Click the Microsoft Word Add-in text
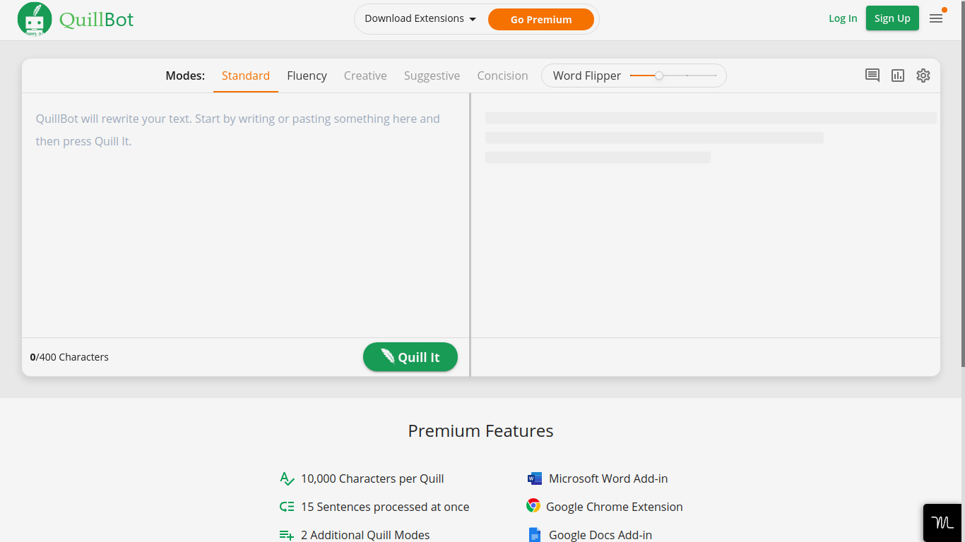The width and height of the screenshot is (965, 542). (x=608, y=478)
